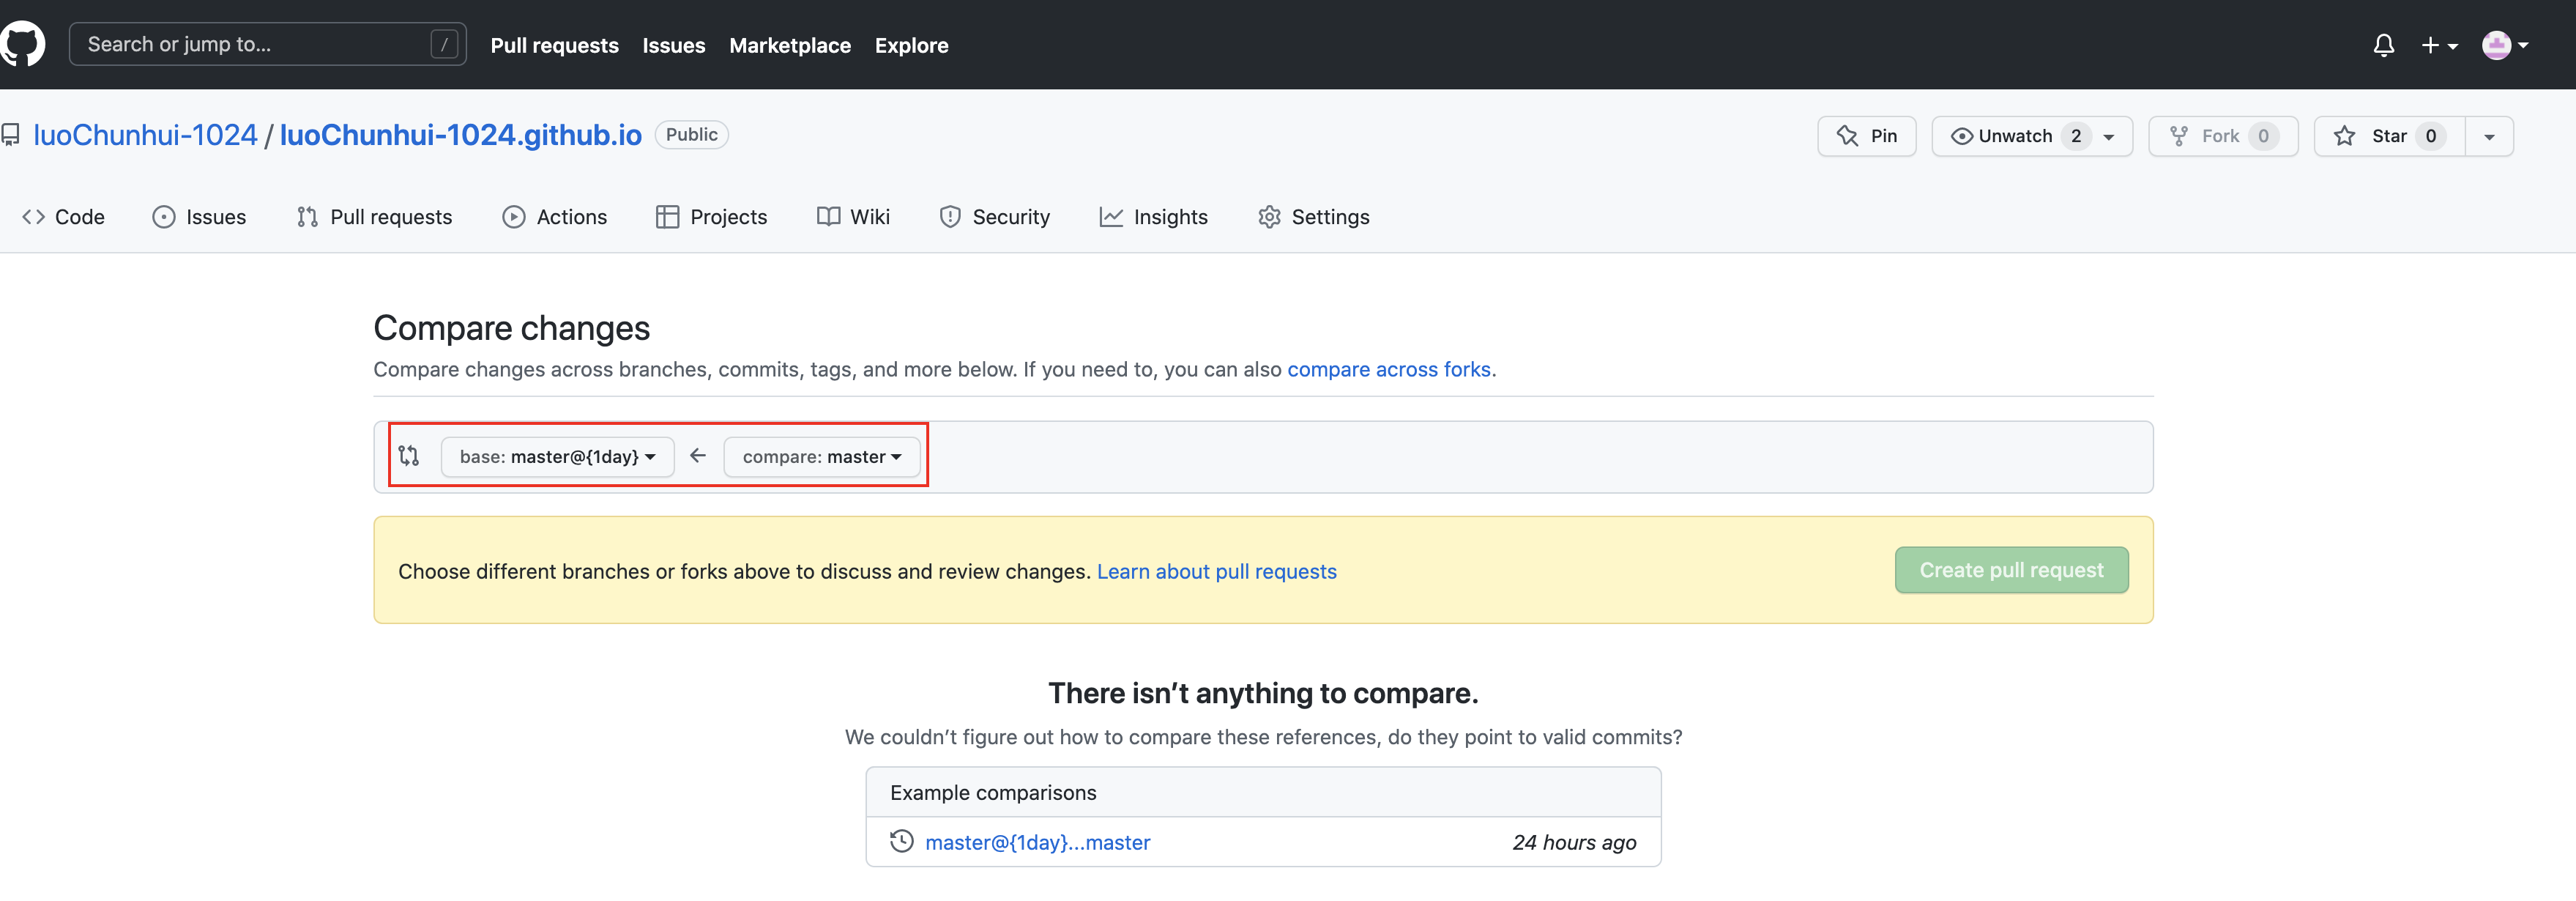Click the compare switch arrows icon

[x=409, y=456]
